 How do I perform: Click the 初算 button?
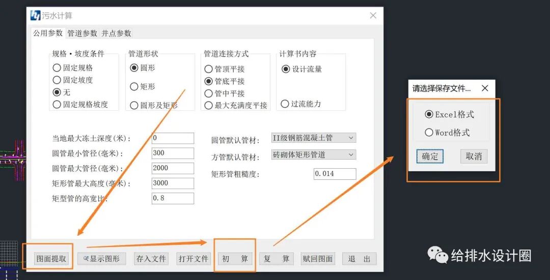235,259
